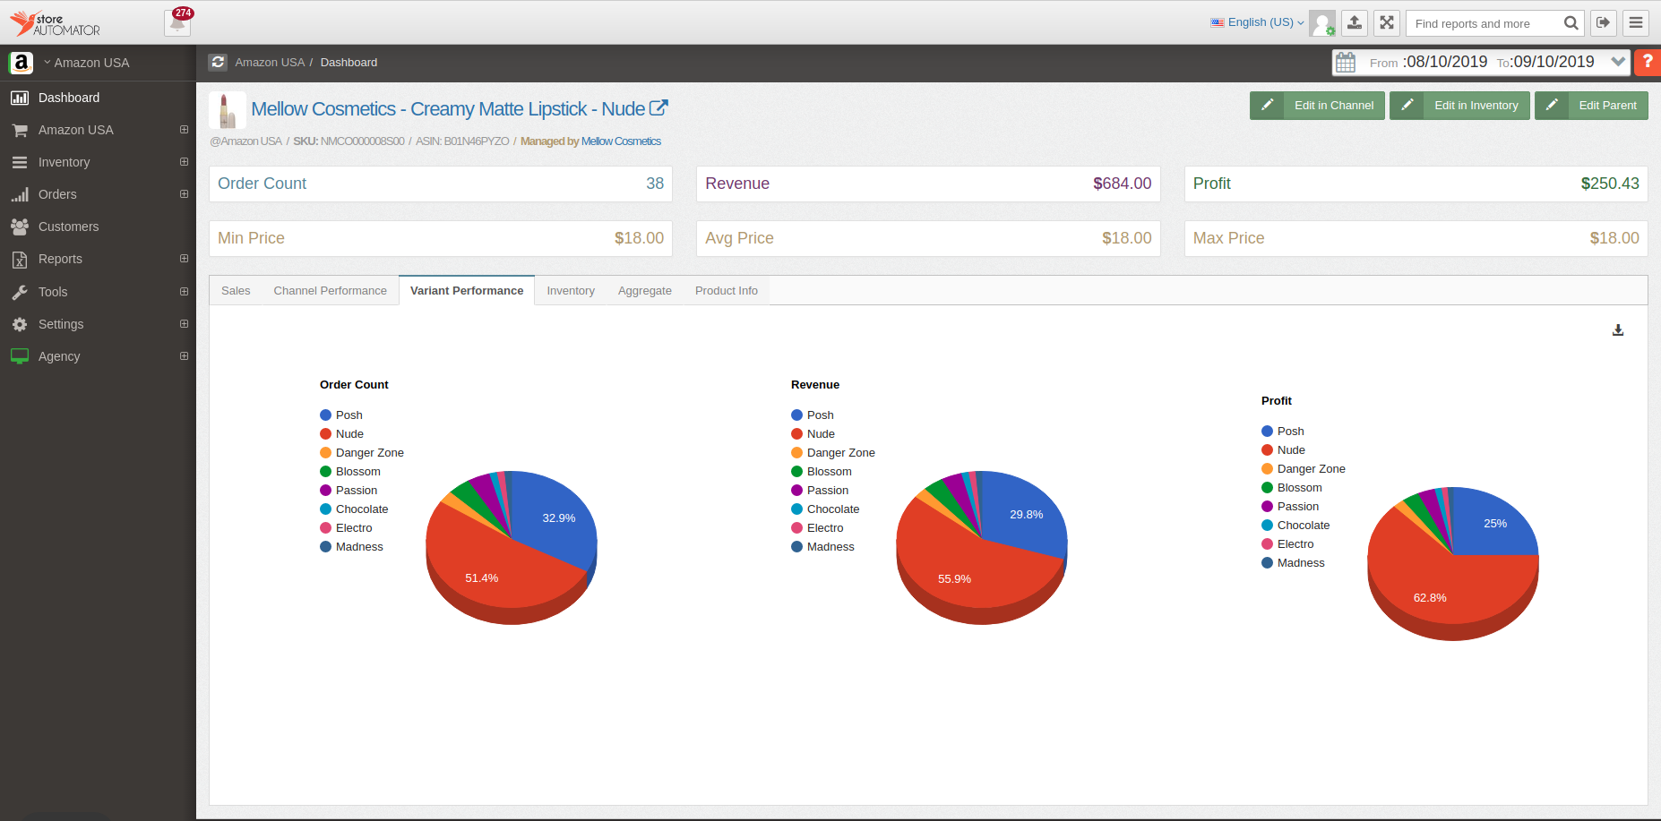Toggle Chocolate series in Revenue legend
The width and height of the screenshot is (1661, 821).
(x=825, y=509)
